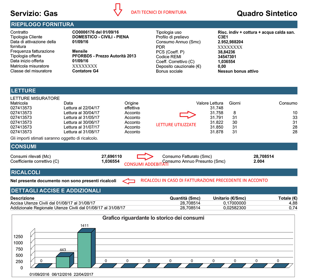The width and height of the screenshot is (310, 280).
Task: Click the 22/04/2017 chart axis label
Action: (83, 275)
